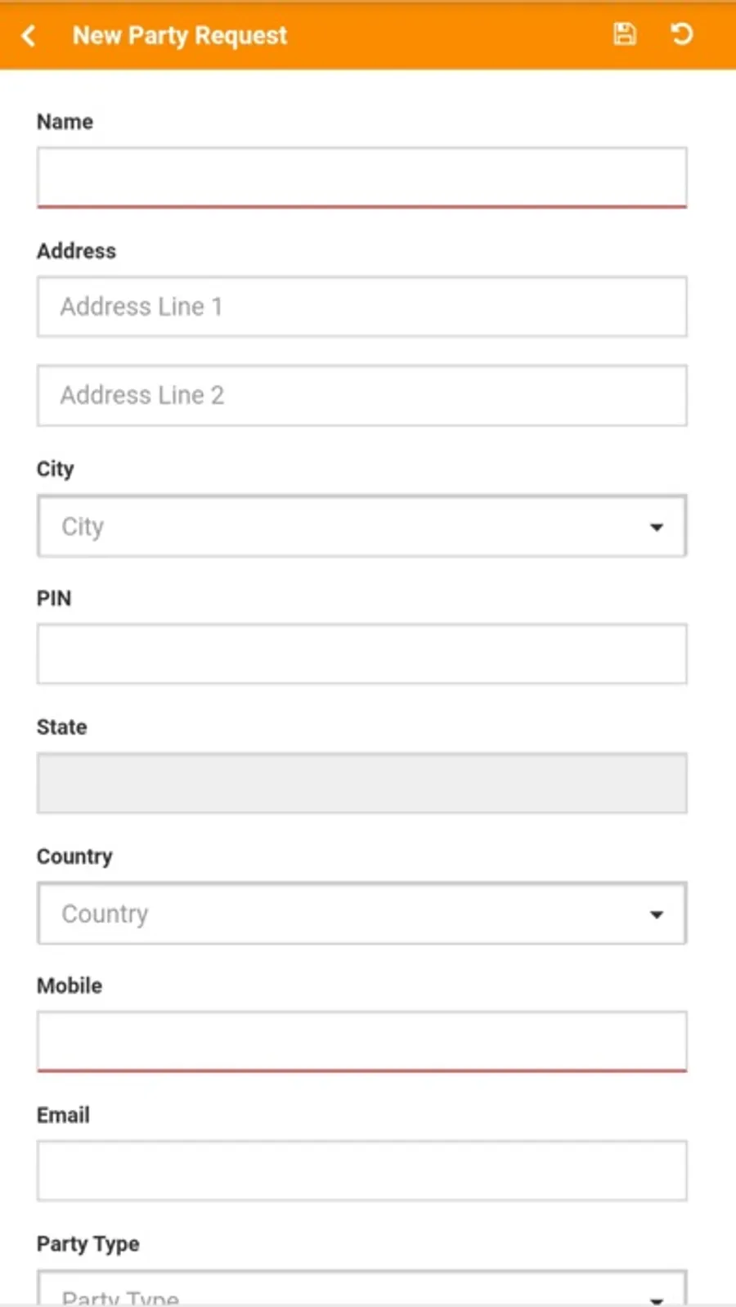Go back using the header arrow

(x=29, y=35)
